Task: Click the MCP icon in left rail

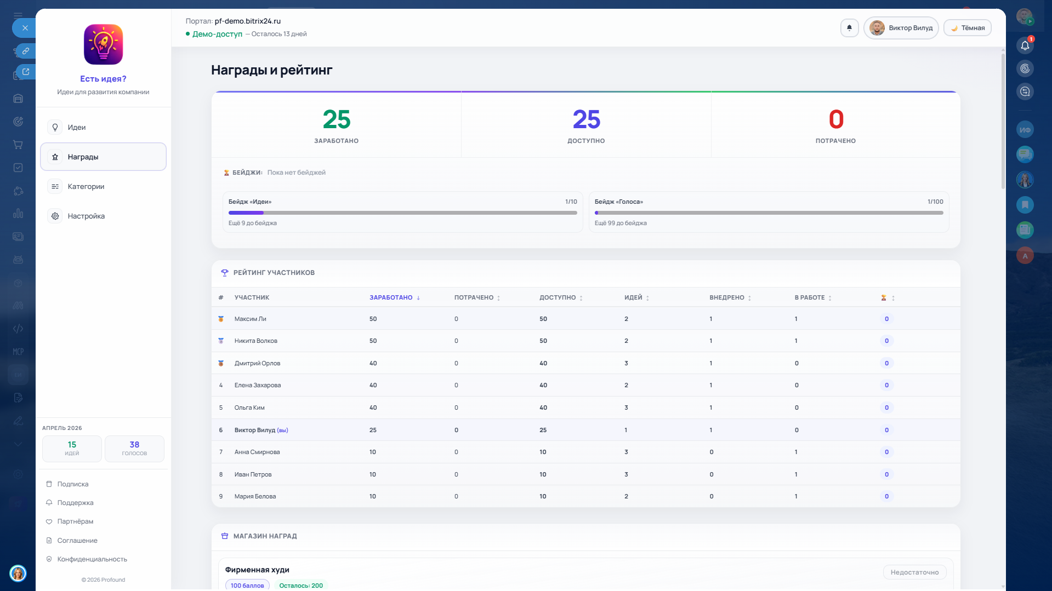Action: pyautogui.click(x=18, y=352)
